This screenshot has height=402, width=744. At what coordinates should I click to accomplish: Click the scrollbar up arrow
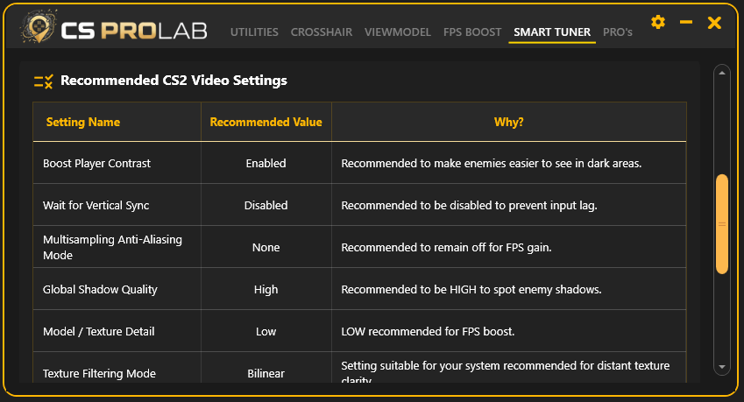click(x=722, y=74)
